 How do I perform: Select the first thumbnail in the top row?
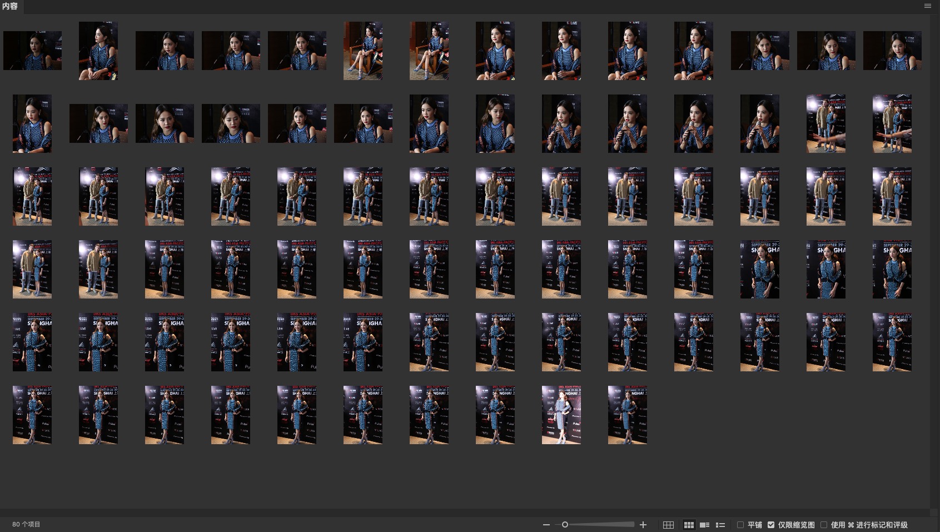[x=32, y=51]
